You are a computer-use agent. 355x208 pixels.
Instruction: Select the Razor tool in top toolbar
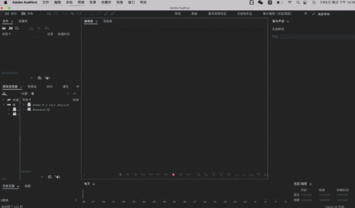pyautogui.click(x=72, y=14)
